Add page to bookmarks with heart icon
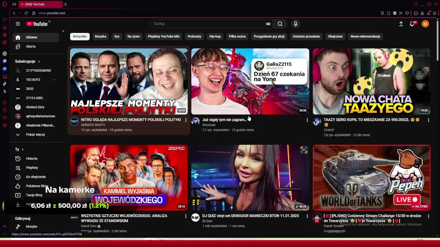440x247 pixels. (x=407, y=13)
